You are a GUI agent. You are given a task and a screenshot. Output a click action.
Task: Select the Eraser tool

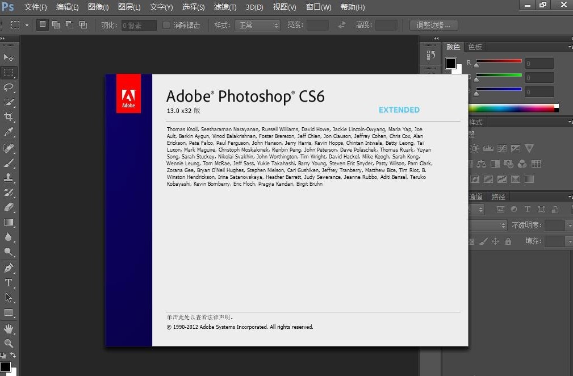(9, 207)
